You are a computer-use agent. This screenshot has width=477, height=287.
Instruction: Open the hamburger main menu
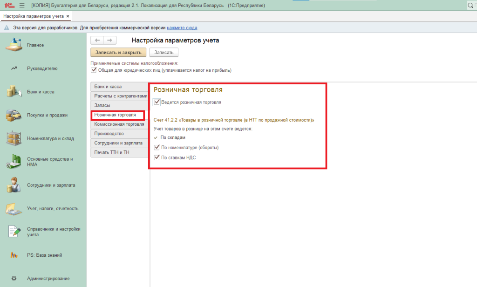22,6
